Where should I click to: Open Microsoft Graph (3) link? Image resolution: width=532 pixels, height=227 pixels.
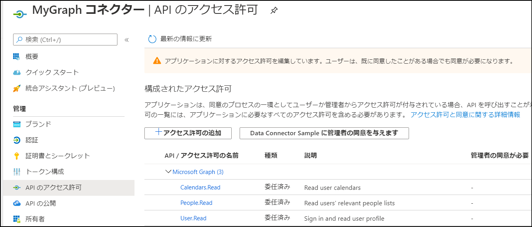[x=198, y=172]
